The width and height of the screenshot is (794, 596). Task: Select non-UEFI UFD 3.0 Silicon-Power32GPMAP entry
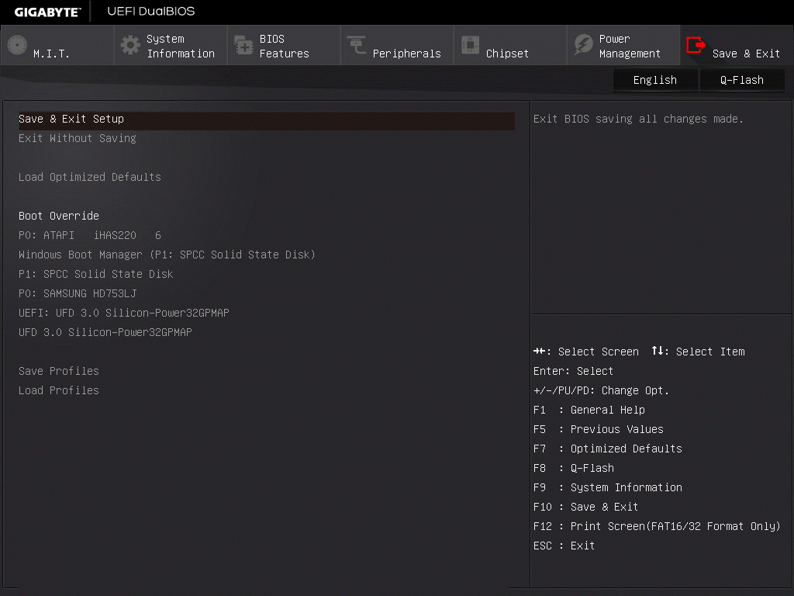pos(105,332)
